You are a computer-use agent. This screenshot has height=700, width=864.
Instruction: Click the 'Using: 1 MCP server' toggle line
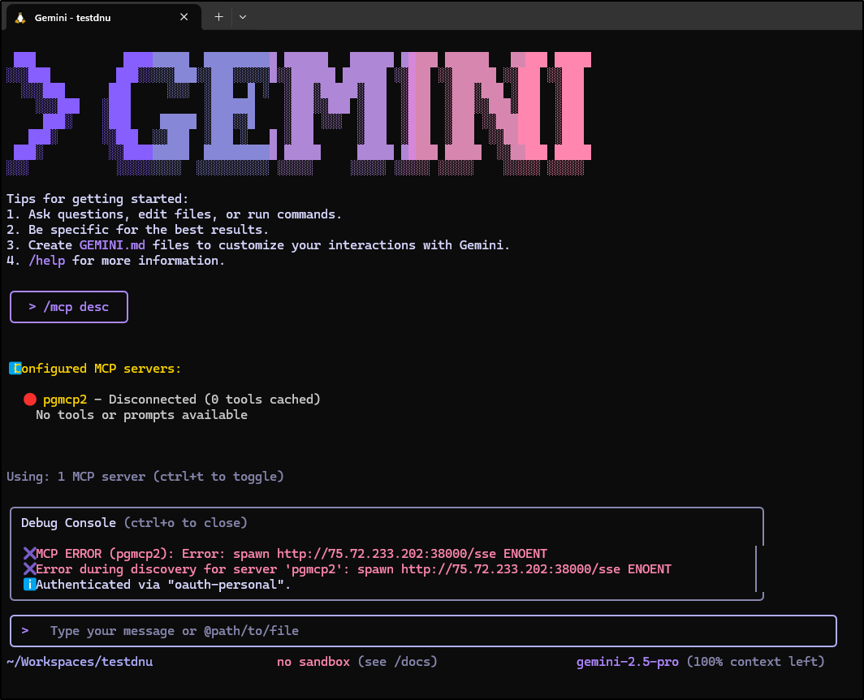145,477
